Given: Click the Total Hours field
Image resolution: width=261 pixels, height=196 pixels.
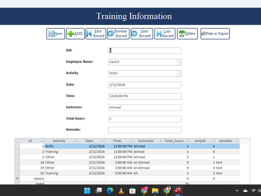Looking at the screenshot, I should [145, 119].
